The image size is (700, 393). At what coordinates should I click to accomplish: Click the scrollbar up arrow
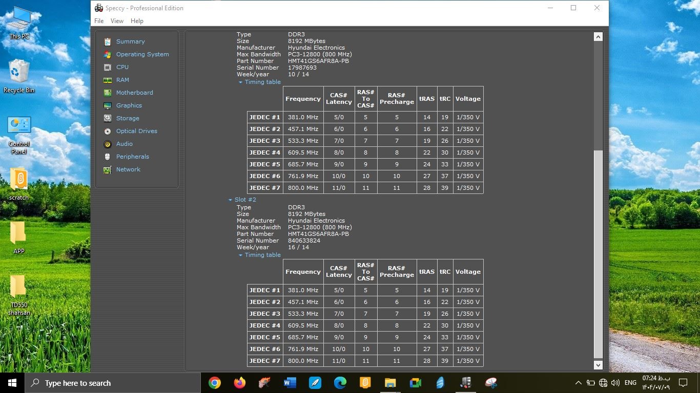598,37
